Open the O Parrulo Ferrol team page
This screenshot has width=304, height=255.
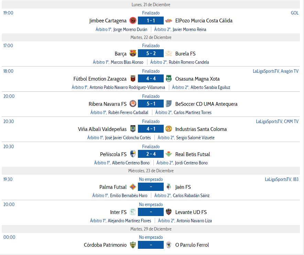192,245
